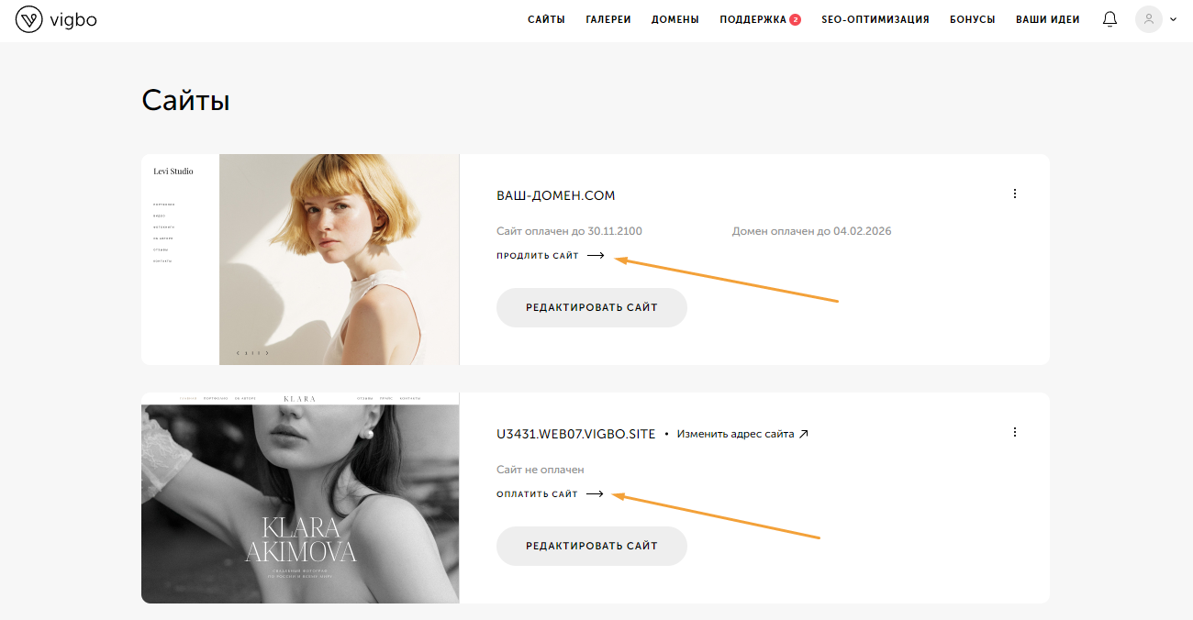Open the Бонусы page
The image size is (1193, 620).
click(x=973, y=19)
